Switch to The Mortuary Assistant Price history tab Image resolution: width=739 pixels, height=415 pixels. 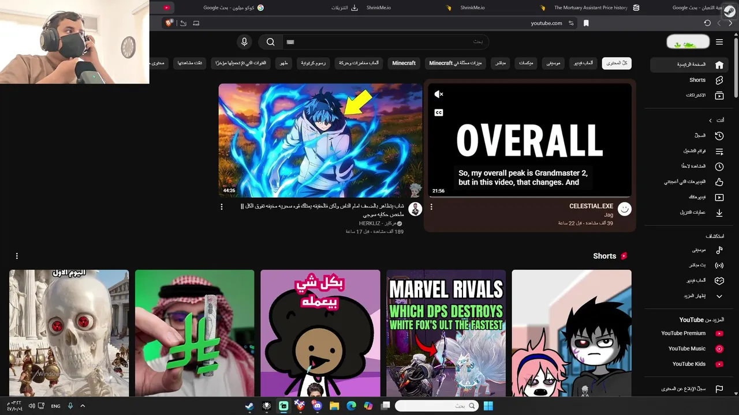click(596, 7)
